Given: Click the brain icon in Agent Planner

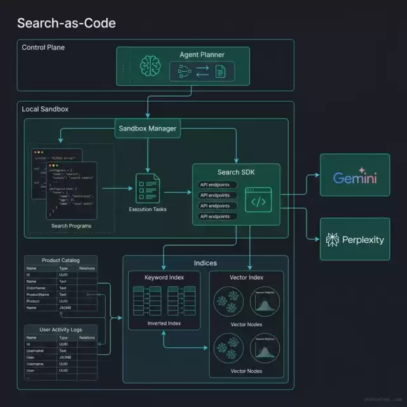Looking at the screenshot, I should coord(150,66).
